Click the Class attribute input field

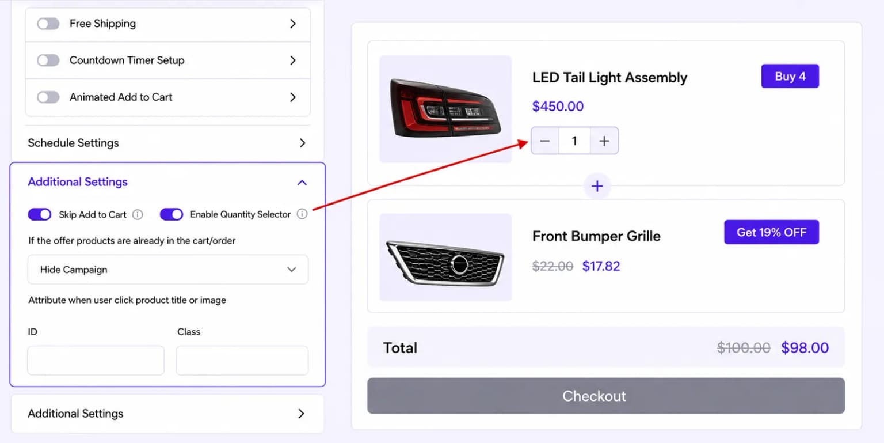click(242, 361)
